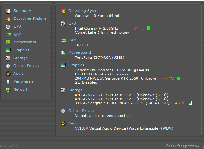Click the Graphics monitor icon in main panel

pyautogui.click(x=63, y=65)
